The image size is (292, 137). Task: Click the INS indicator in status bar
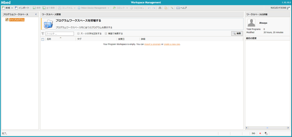coord(254,134)
